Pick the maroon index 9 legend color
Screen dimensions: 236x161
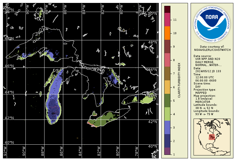[x=167, y=46]
